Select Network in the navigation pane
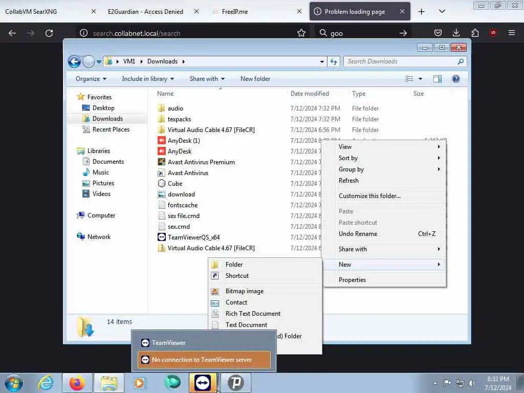 pos(99,237)
